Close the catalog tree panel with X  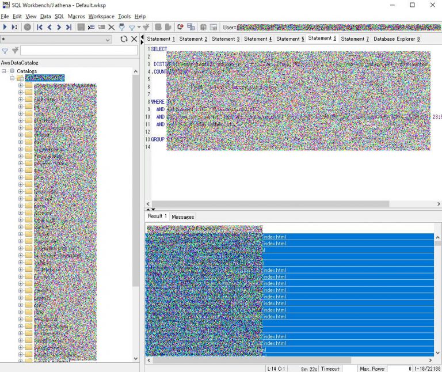pyautogui.click(x=135, y=39)
